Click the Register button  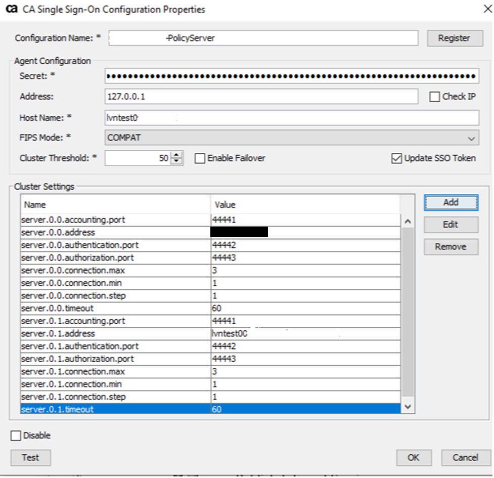(x=454, y=38)
